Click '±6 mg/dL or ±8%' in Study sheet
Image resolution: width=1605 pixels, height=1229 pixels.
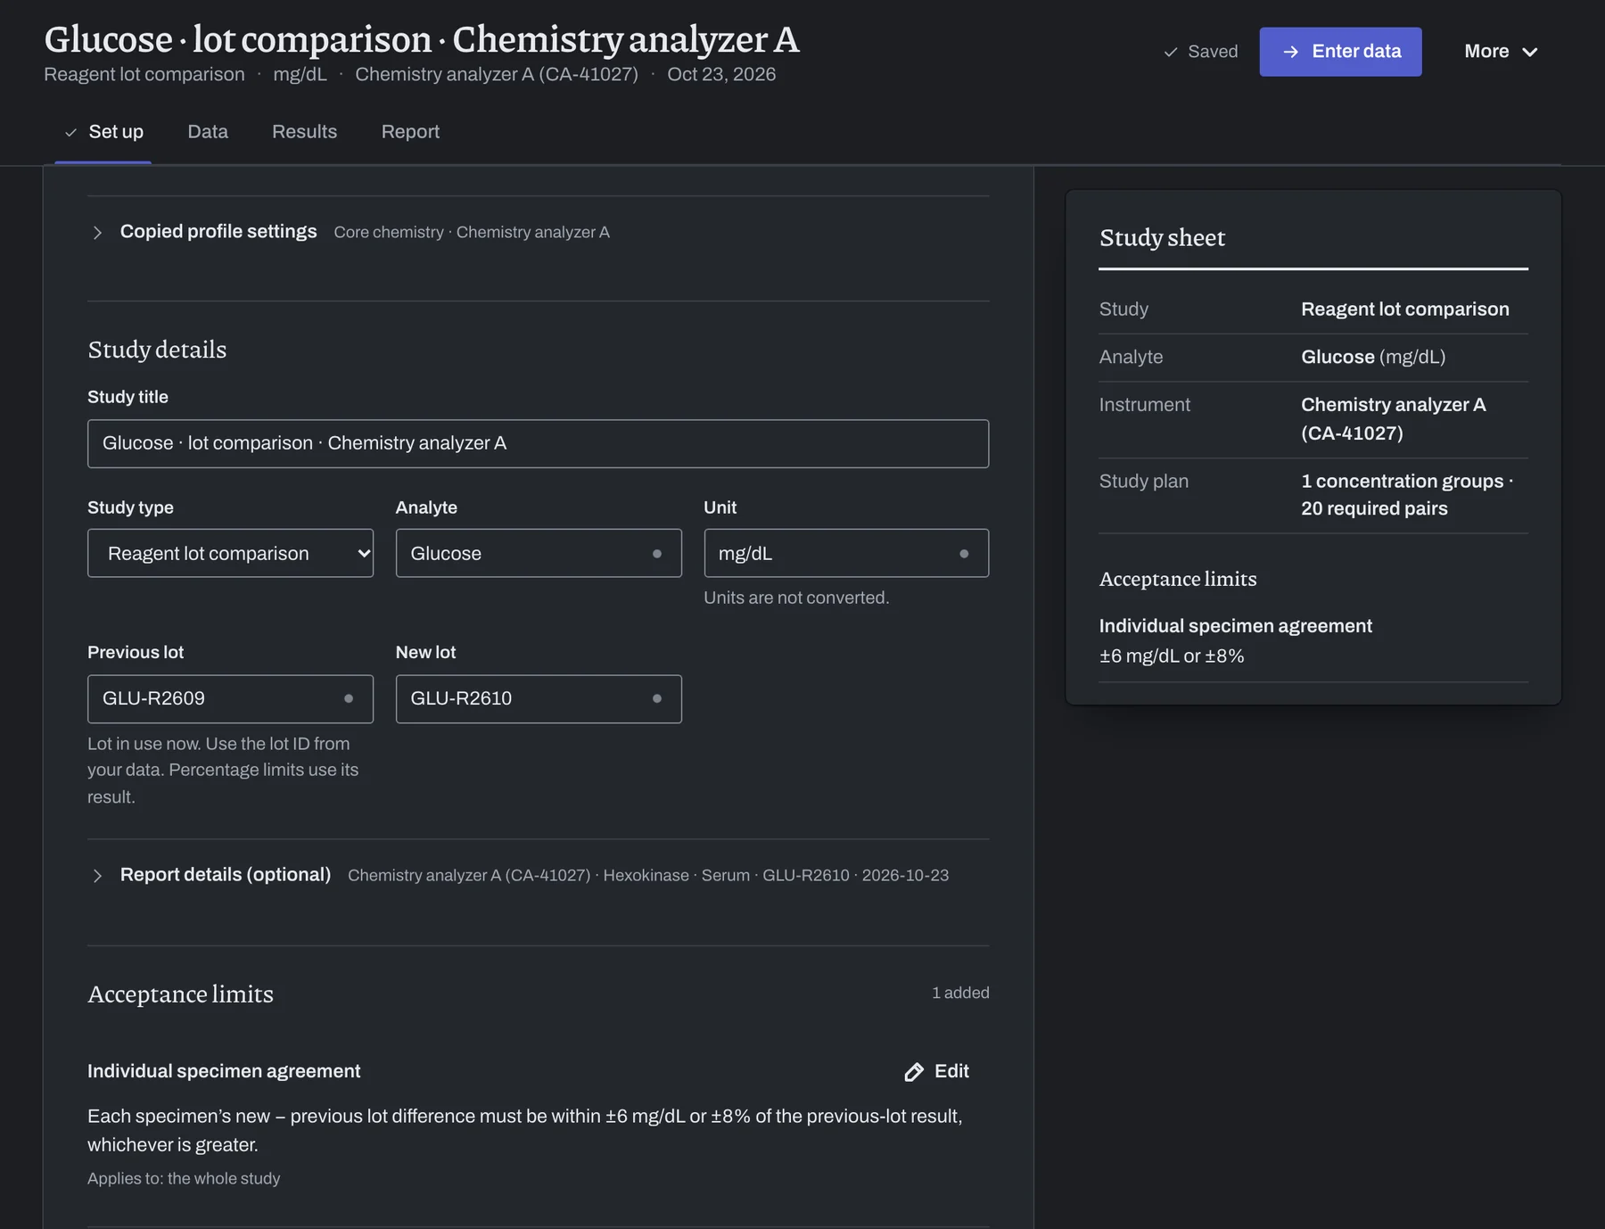(1172, 656)
